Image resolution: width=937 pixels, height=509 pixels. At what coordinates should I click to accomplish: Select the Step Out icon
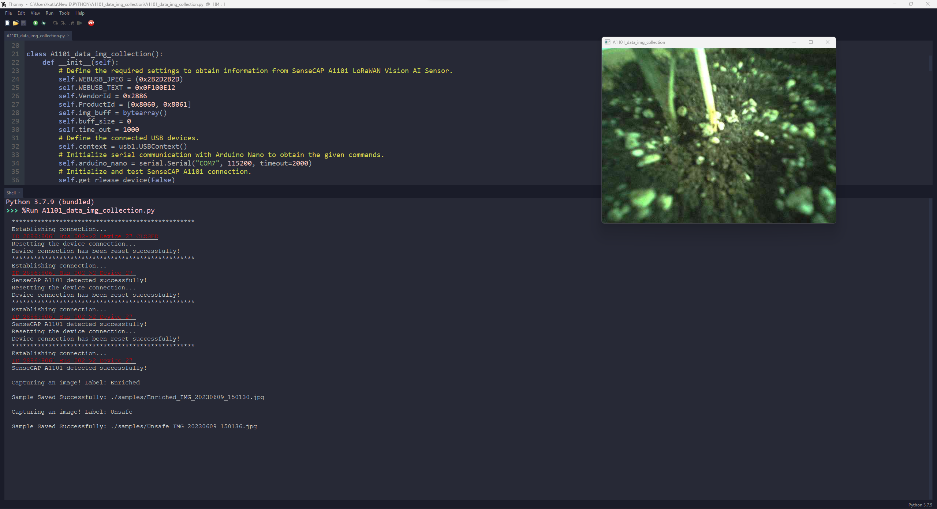pos(71,23)
